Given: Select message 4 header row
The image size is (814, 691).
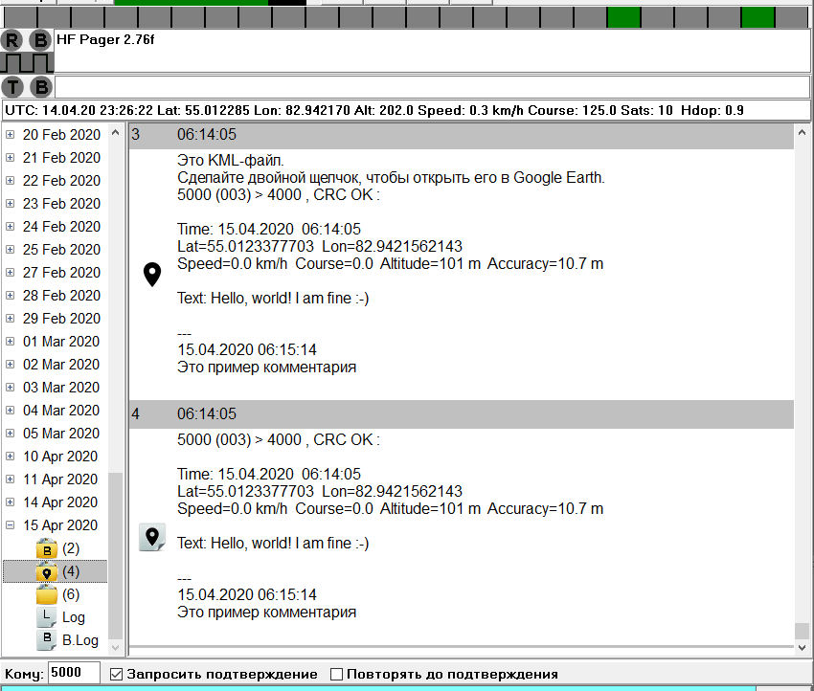Looking at the screenshot, I should (x=460, y=414).
